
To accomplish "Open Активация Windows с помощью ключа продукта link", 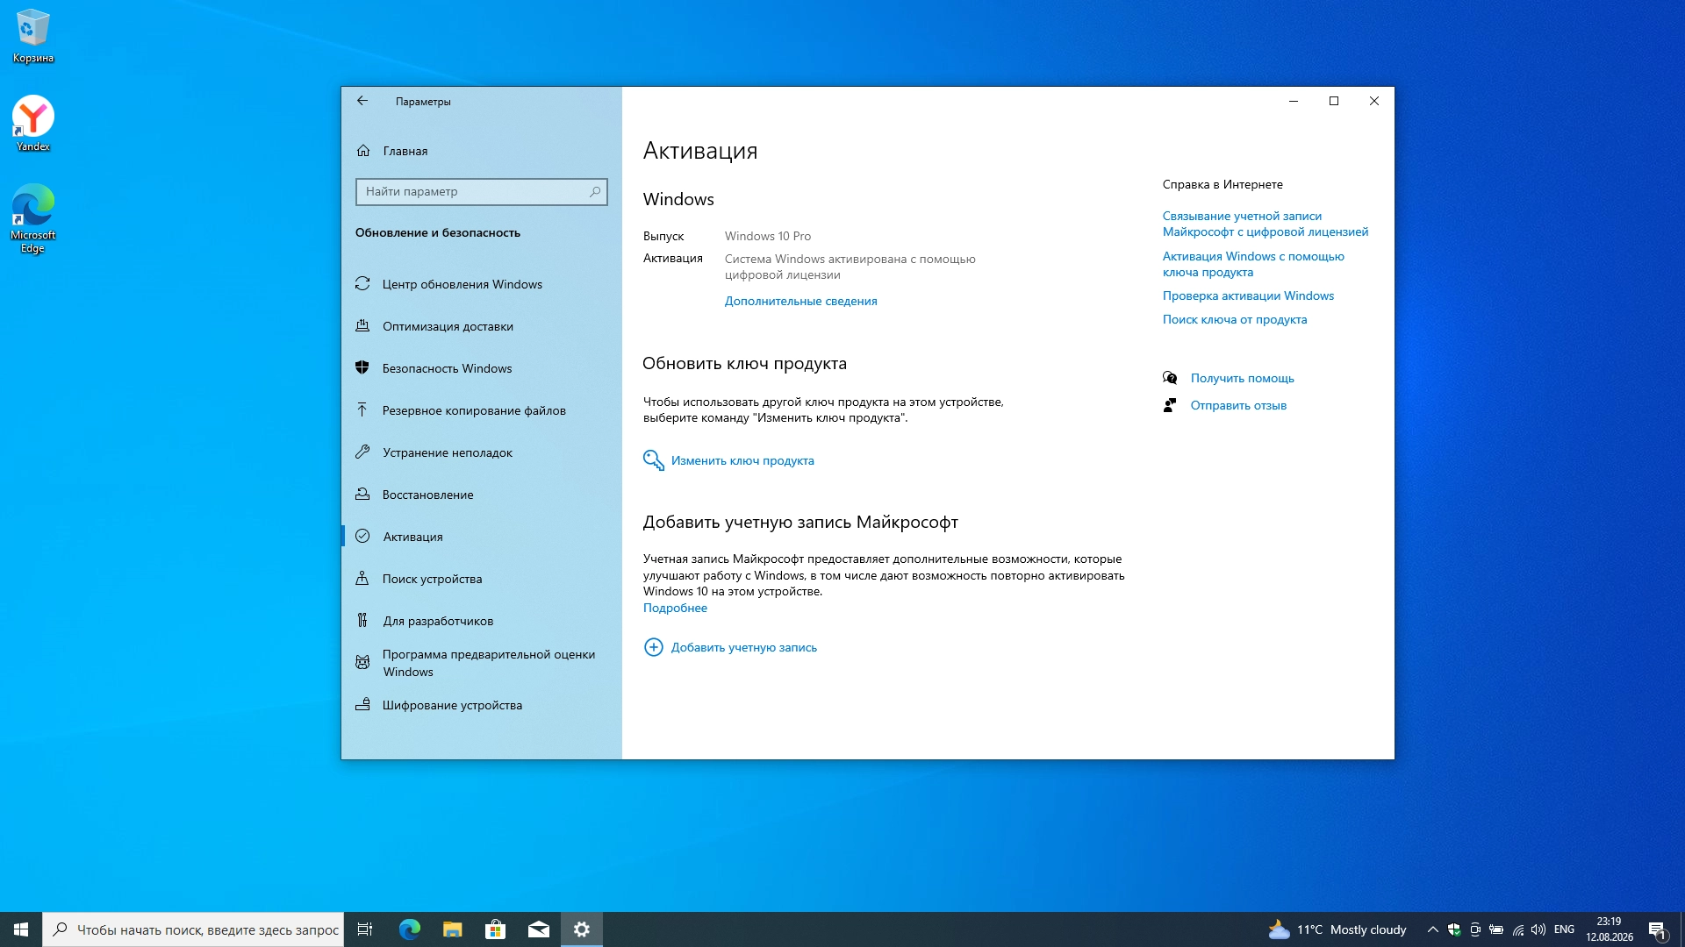I will [1253, 264].
